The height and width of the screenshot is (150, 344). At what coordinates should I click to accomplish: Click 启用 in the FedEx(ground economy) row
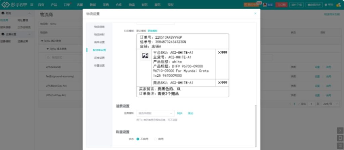(329, 77)
